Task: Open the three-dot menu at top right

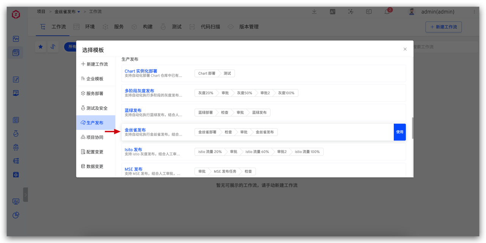Action: point(473,12)
